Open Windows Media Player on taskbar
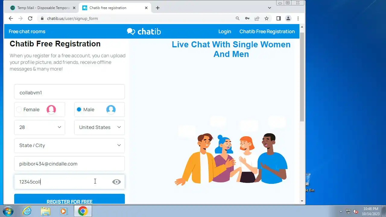The image size is (386, 217). click(x=64, y=211)
